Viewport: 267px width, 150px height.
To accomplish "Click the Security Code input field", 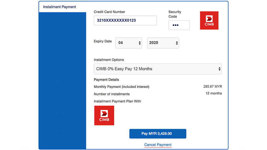I will click(x=179, y=25).
